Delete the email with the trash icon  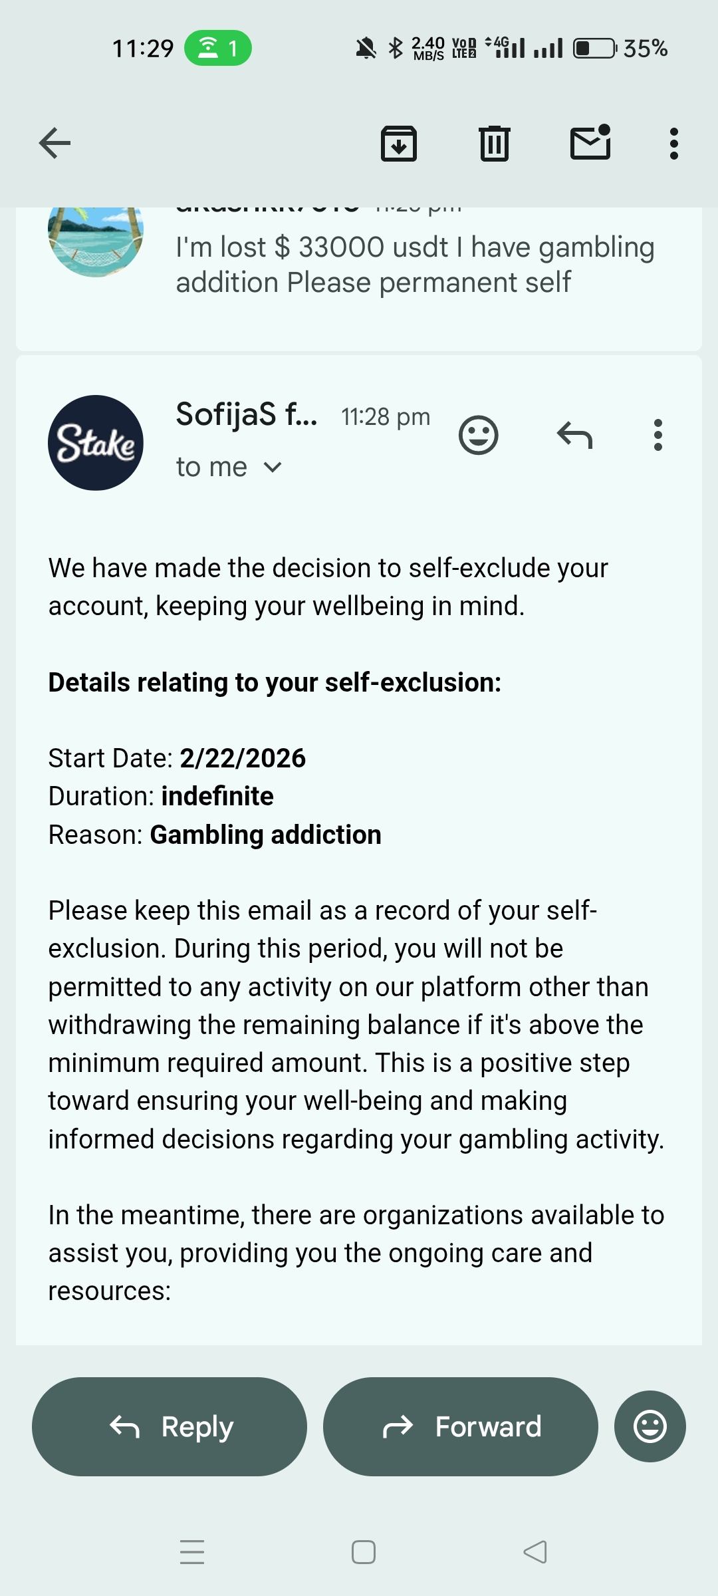pos(494,143)
